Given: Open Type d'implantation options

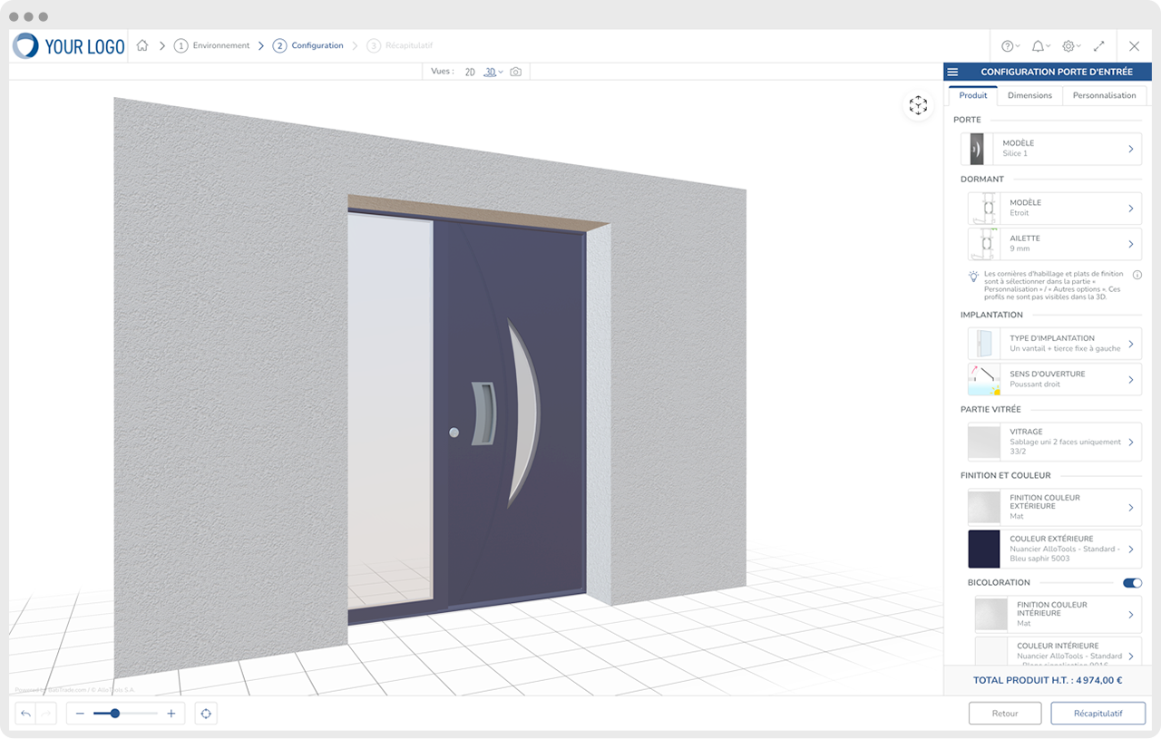Looking at the screenshot, I should coord(1055,344).
